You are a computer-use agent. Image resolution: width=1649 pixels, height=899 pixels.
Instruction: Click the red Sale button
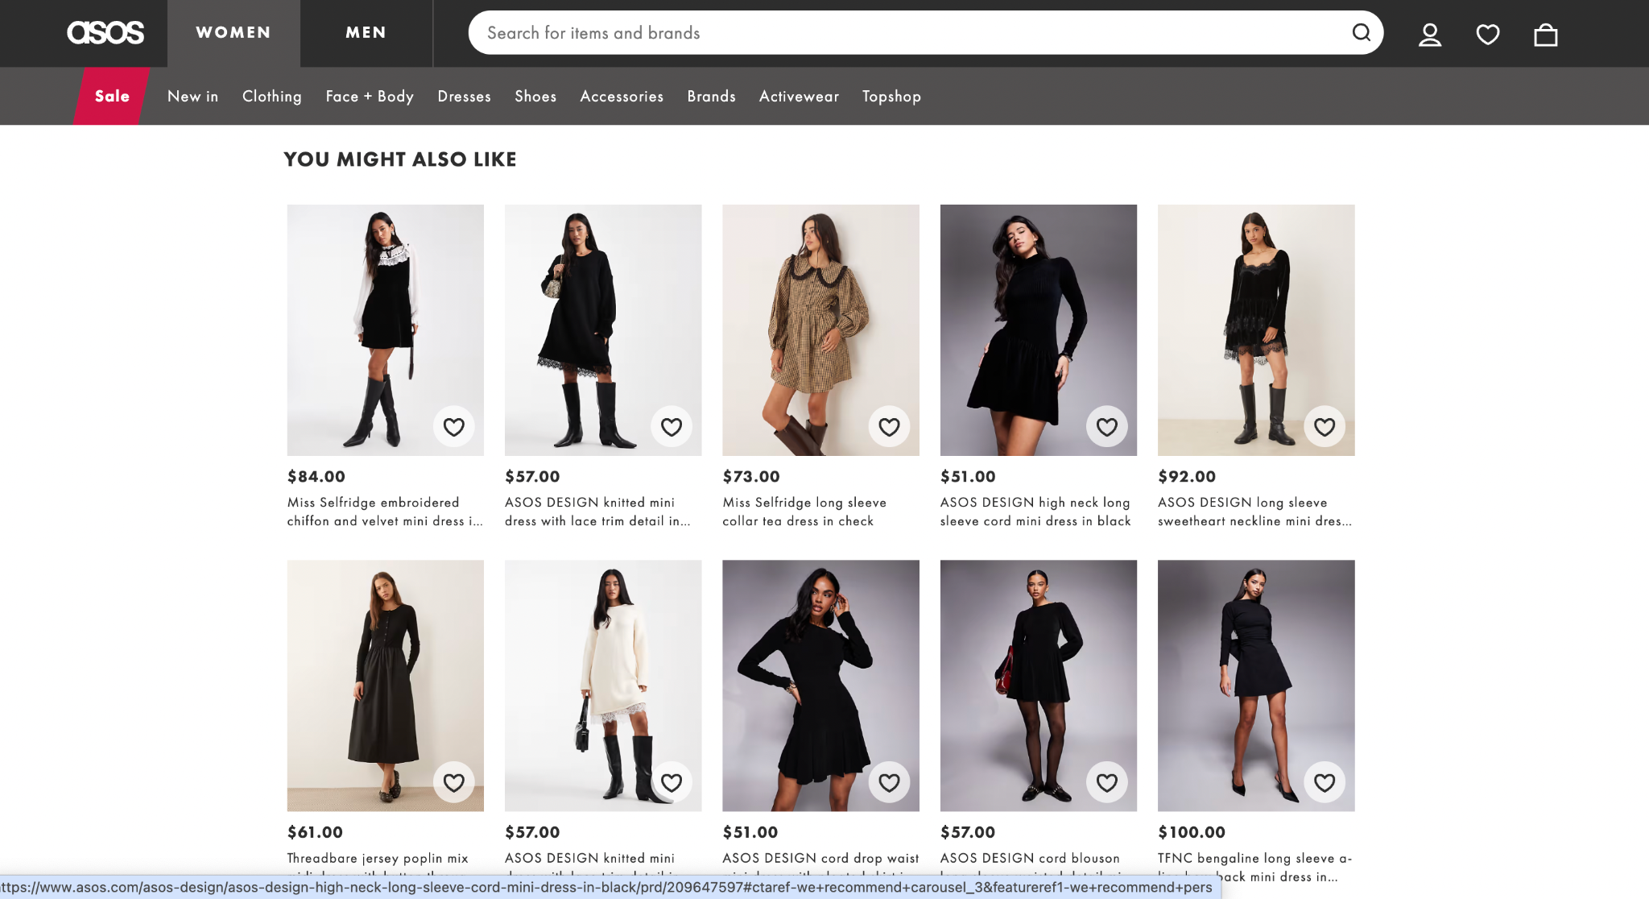pos(112,97)
